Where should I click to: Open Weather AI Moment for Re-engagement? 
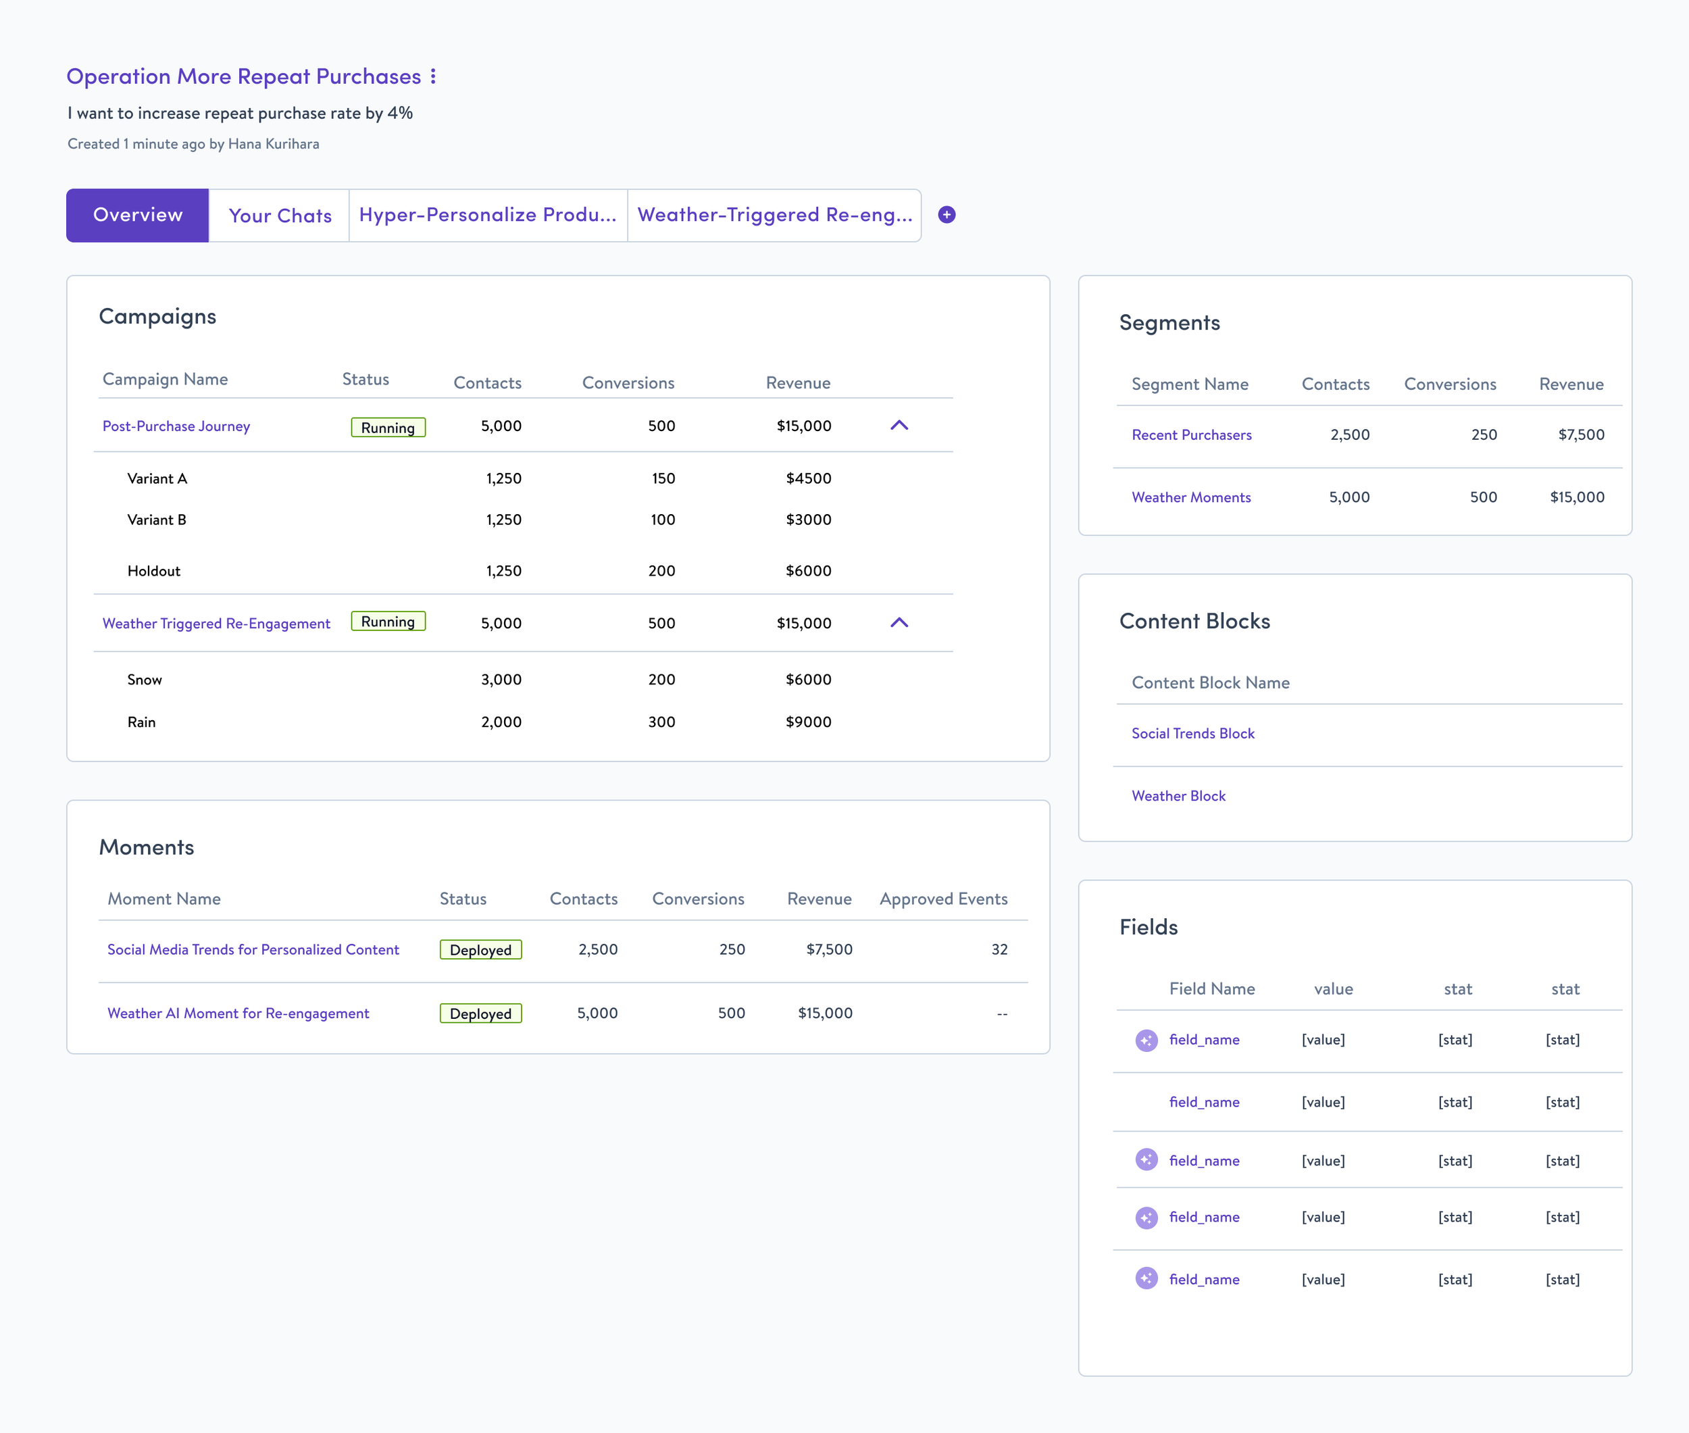point(238,1014)
